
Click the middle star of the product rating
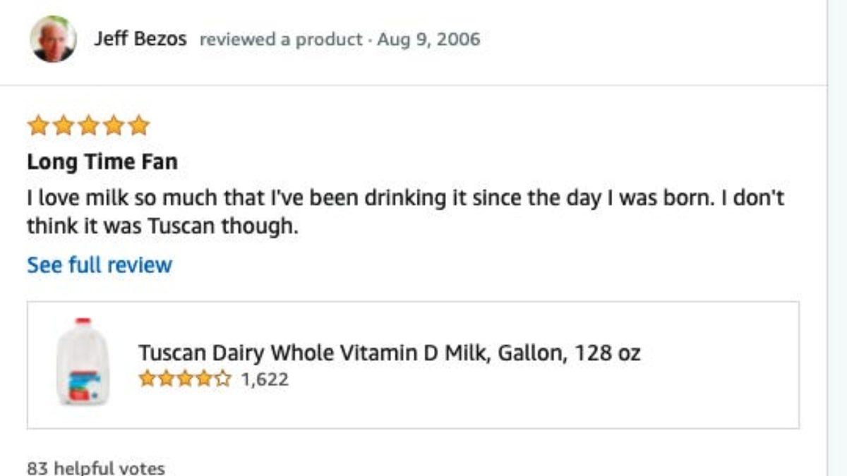tap(185, 379)
